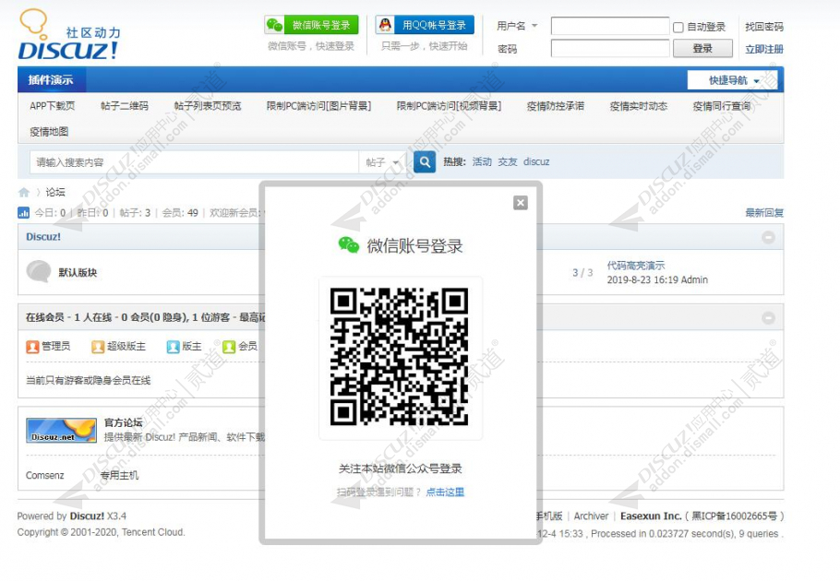This screenshot has width=840, height=581.
Task: Go to forum home via house icon
Action: click(24, 192)
